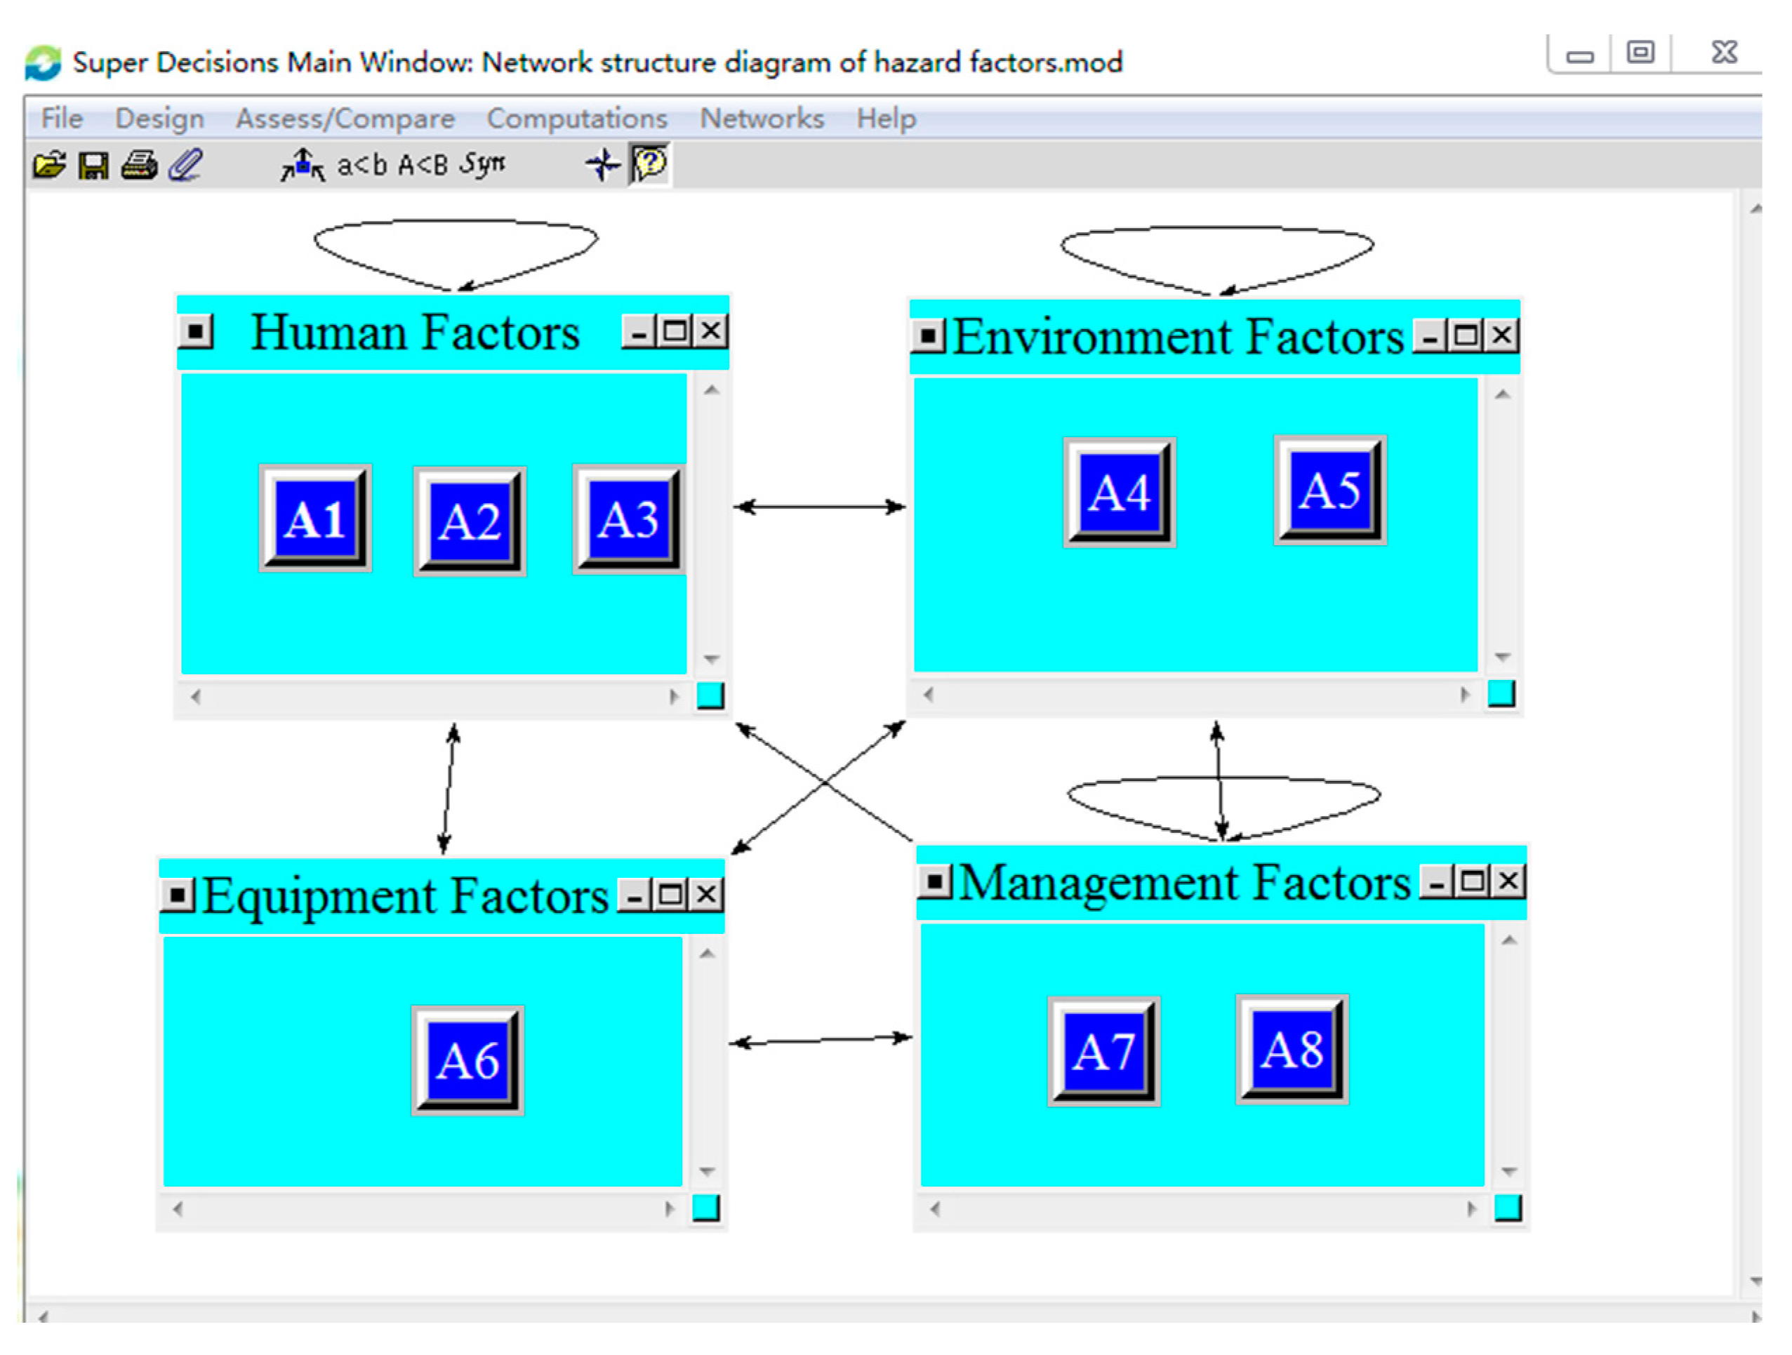Screen dimensions: 1792x1355
Task: Open the Assess/Compare menu
Action: point(345,119)
